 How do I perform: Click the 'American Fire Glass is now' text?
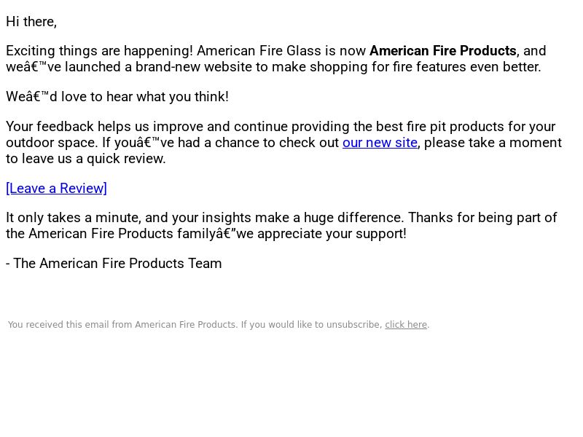pos(281,50)
